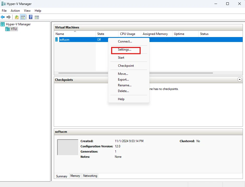Image resolution: width=245 pixels, height=187 pixels.
Task: Click the Generation value 1
Action: (x=116, y=151)
